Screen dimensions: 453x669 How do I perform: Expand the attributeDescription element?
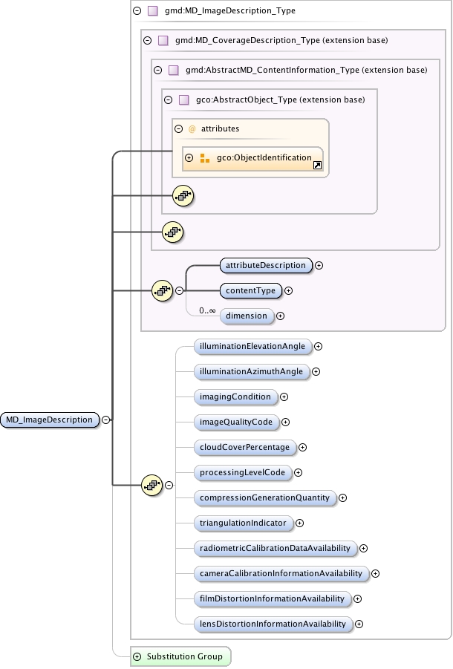[319, 265]
